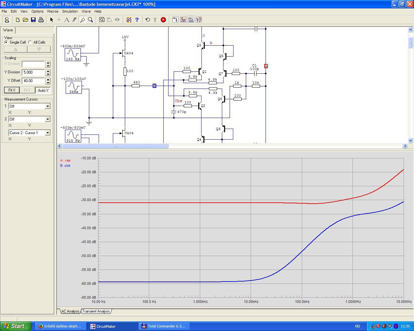
Task: Open the Cursor 2 dropdown
Action: coord(48,119)
